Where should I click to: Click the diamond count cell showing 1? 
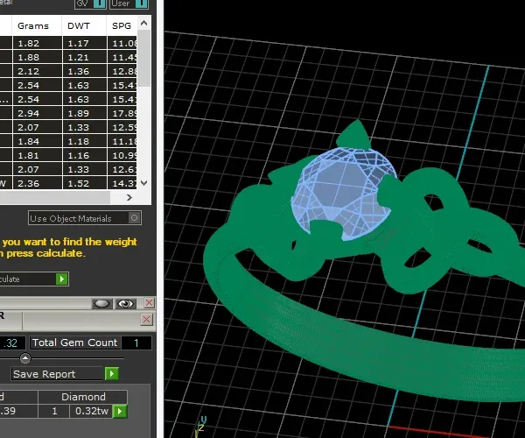pos(54,411)
